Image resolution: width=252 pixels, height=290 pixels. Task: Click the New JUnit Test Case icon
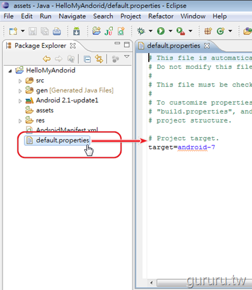(x=109, y=31)
